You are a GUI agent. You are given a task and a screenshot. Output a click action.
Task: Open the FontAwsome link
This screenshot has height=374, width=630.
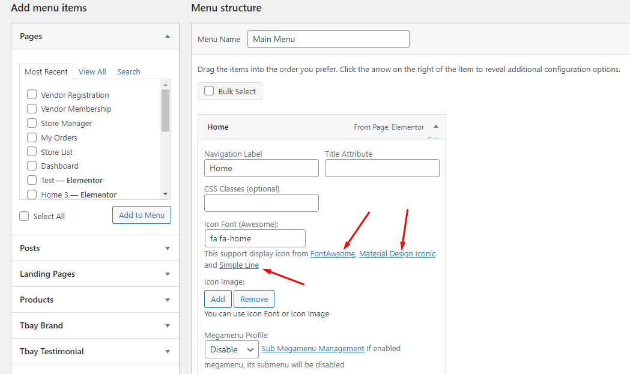coord(333,253)
